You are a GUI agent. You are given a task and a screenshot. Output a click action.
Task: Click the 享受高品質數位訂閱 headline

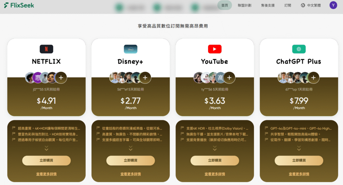coord(173,26)
